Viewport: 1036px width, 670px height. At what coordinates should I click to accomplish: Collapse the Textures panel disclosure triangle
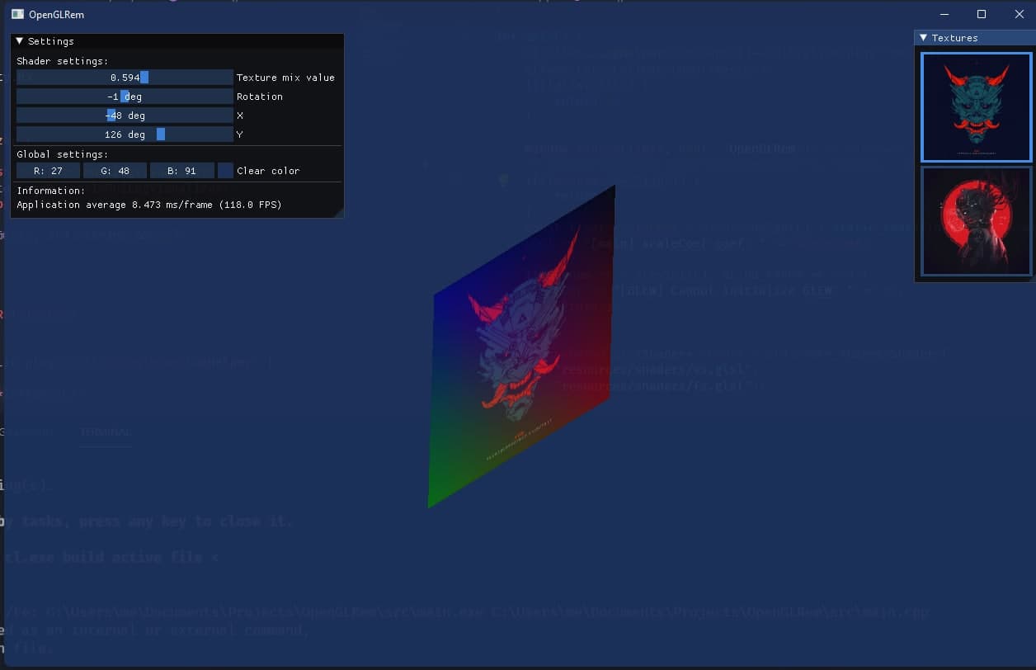[x=924, y=37]
